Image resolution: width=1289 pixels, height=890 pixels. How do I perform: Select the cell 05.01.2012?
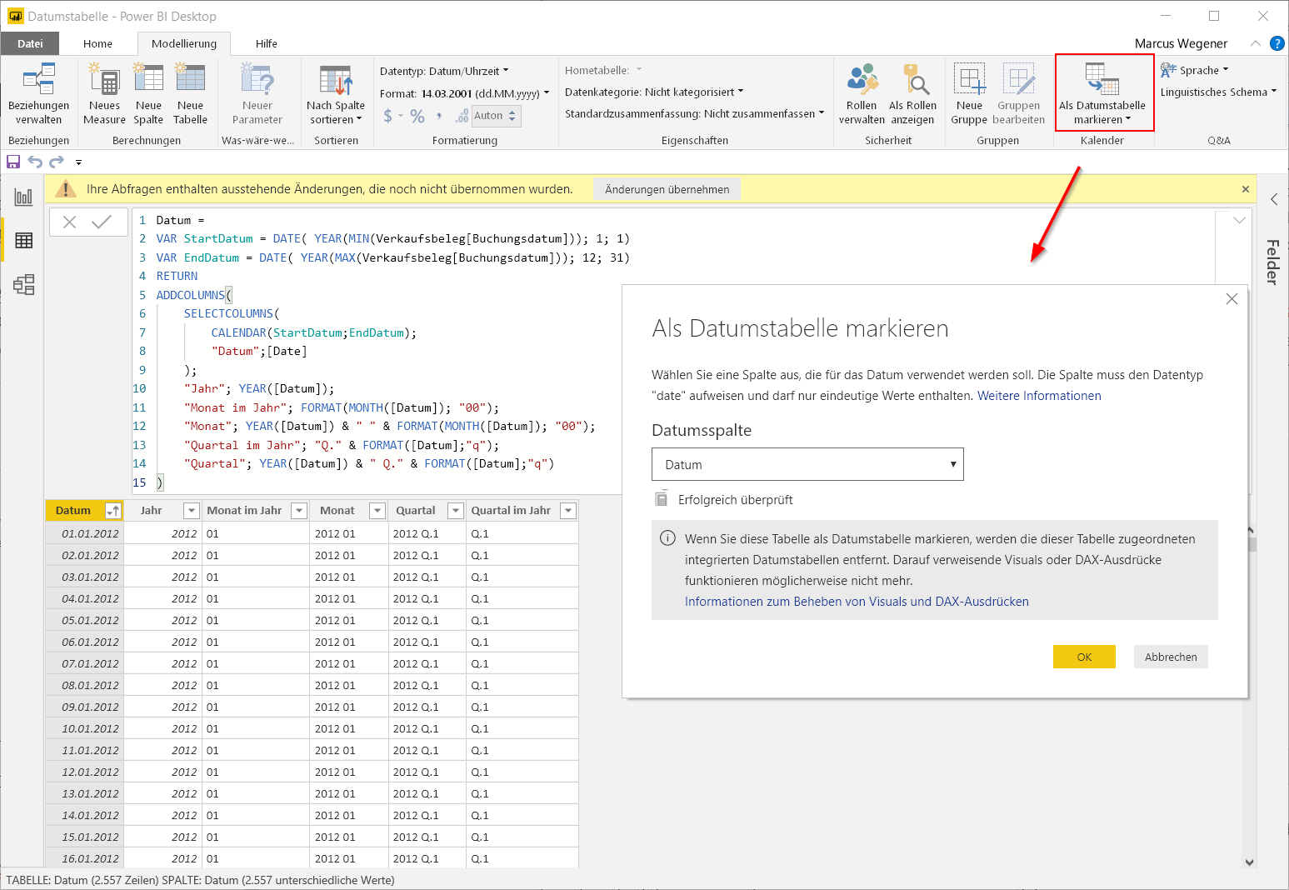(85, 620)
